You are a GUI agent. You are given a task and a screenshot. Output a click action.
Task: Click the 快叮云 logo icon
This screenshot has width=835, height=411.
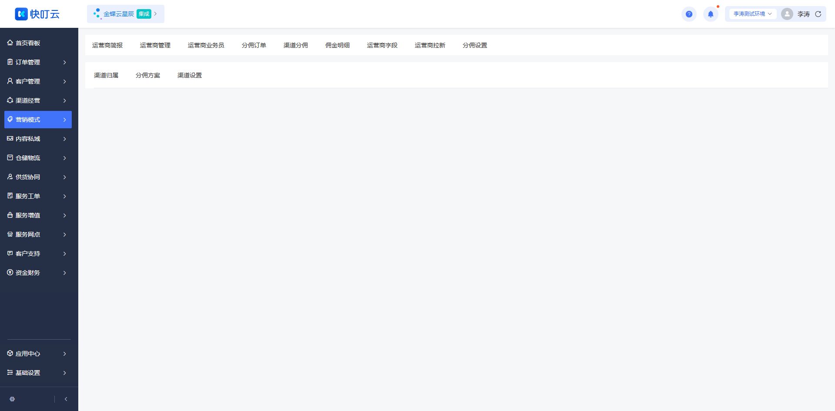tap(21, 14)
